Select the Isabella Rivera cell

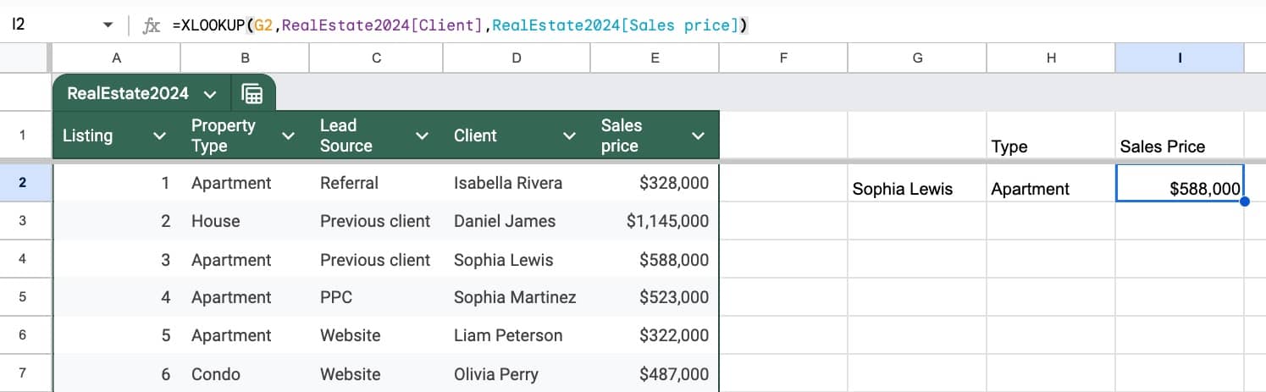tap(517, 183)
